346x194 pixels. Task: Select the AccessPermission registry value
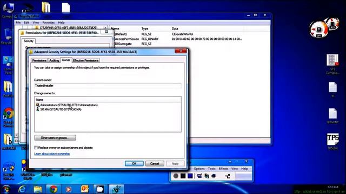(x=127, y=39)
